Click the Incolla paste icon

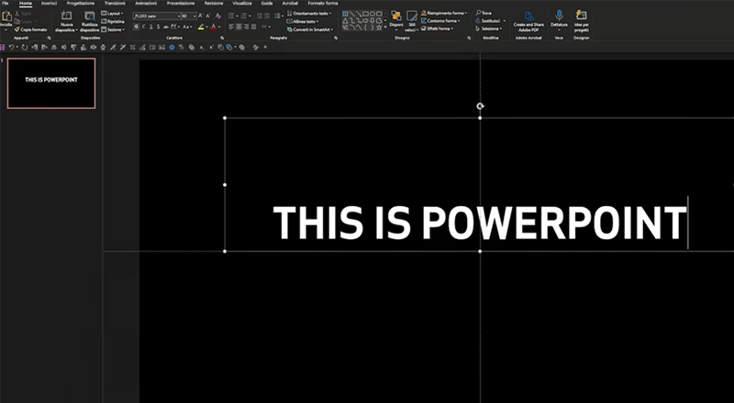click(6, 16)
